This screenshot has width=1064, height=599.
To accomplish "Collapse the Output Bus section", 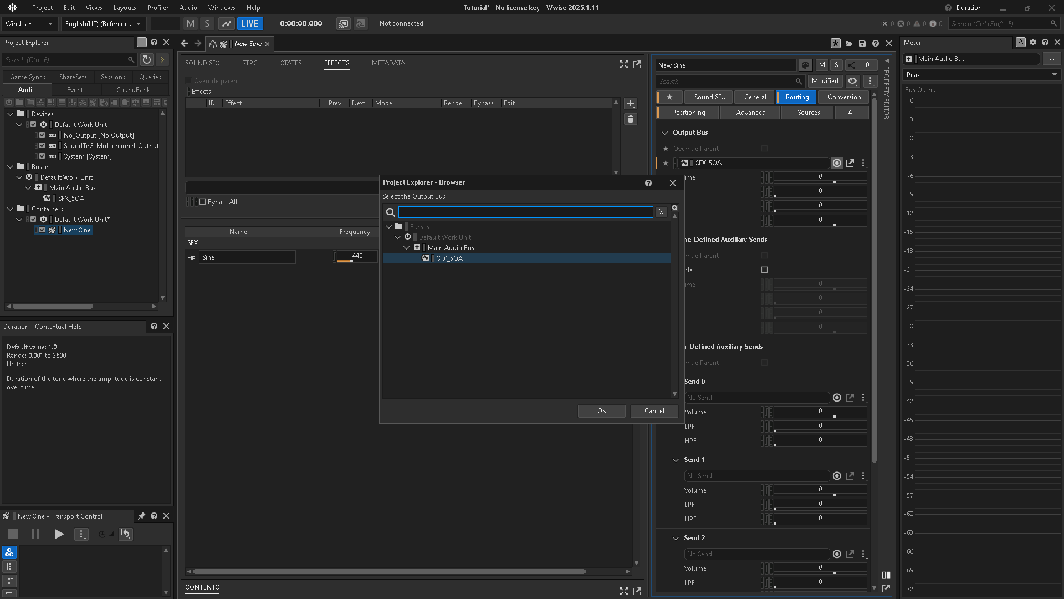I will coord(665,133).
